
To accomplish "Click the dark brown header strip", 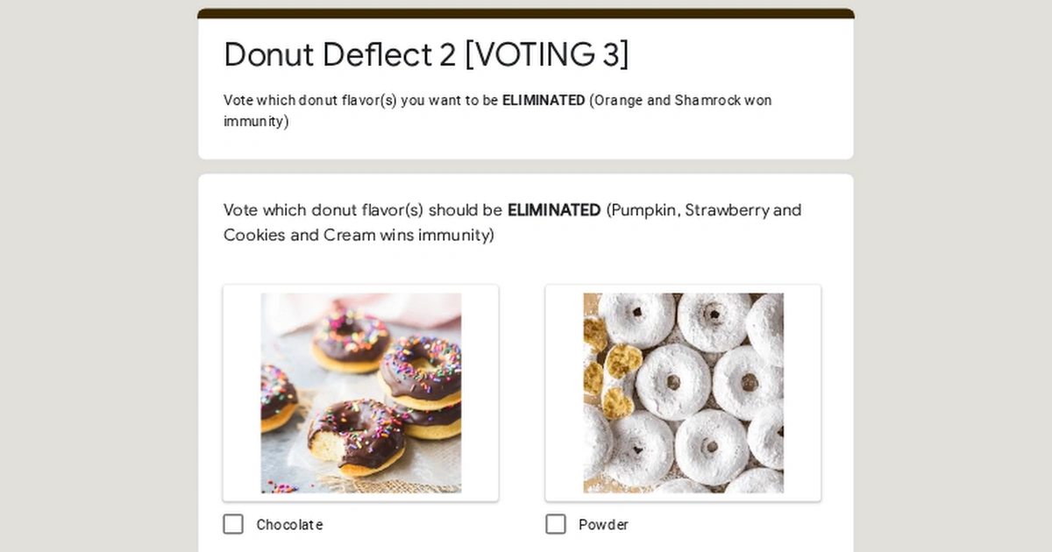I will (x=526, y=13).
